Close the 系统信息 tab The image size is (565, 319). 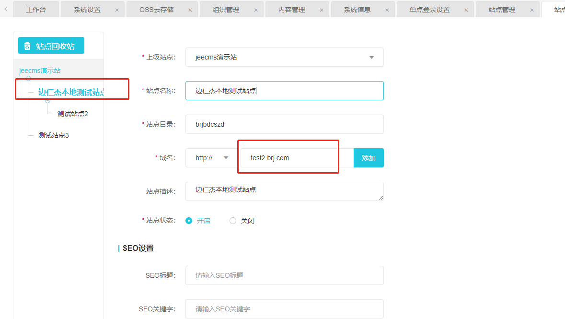pos(387,10)
